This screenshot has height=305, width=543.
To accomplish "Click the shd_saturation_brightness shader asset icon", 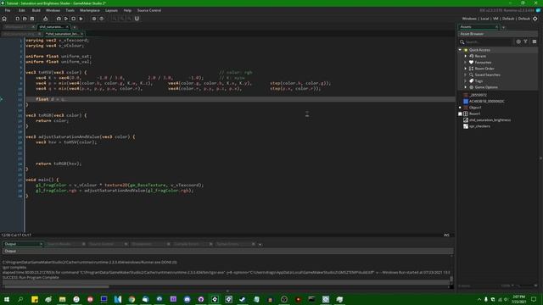I will pos(466,120).
